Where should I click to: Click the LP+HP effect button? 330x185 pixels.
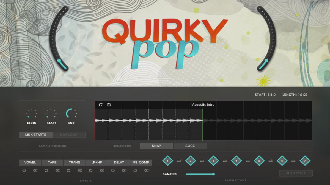(97, 163)
